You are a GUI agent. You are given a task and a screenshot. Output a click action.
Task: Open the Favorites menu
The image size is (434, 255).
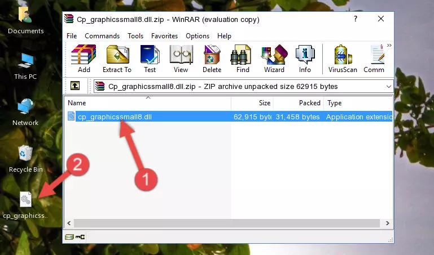(x=164, y=36)
